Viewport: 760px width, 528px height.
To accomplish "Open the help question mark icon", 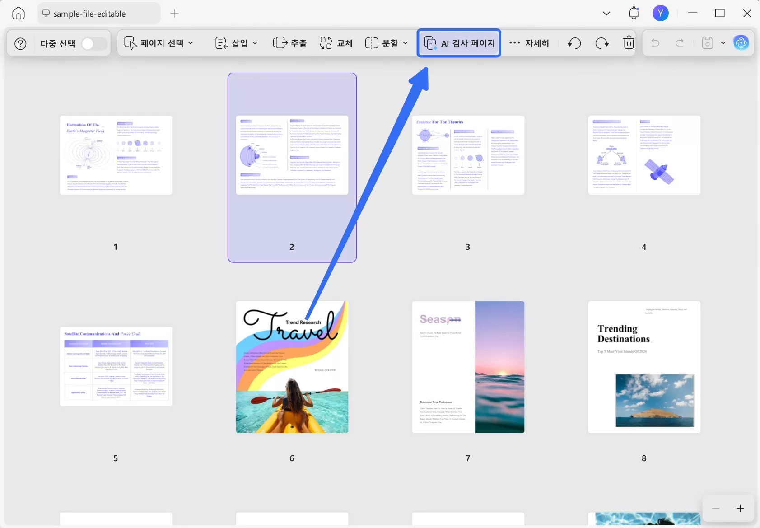I will pos(20,43).
